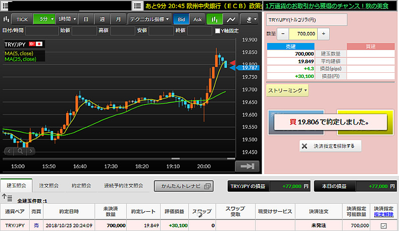This screenshot has height=231, width=399.
Task: Click the 始値 field
Action: [x=84, y=31]
